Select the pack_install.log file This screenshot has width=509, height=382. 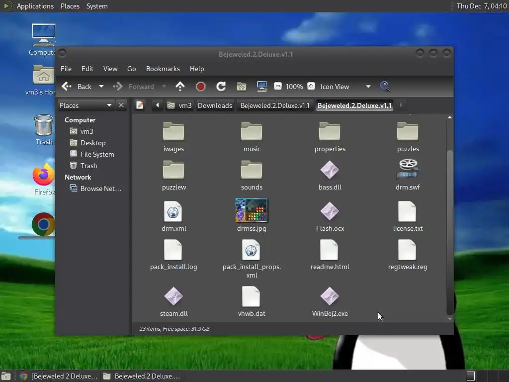click(x=173, y=255)
